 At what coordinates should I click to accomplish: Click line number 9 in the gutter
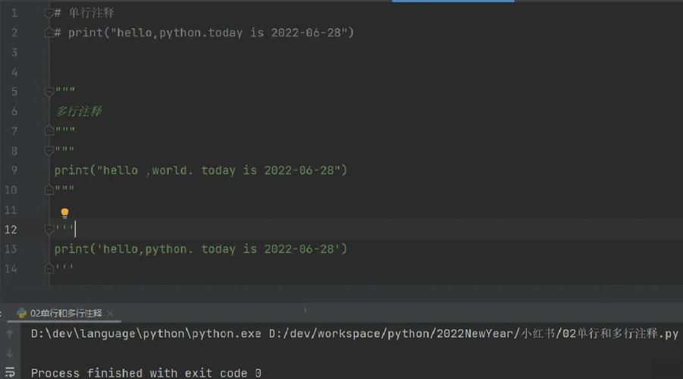[x=14, y=171]
